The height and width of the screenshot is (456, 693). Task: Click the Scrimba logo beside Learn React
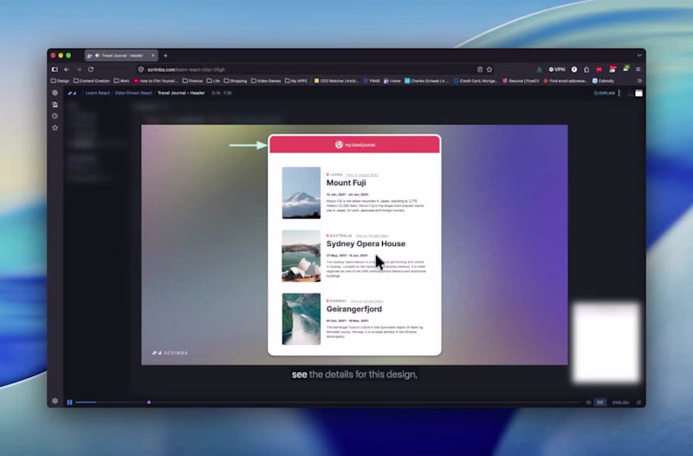[x=72, y=93]
